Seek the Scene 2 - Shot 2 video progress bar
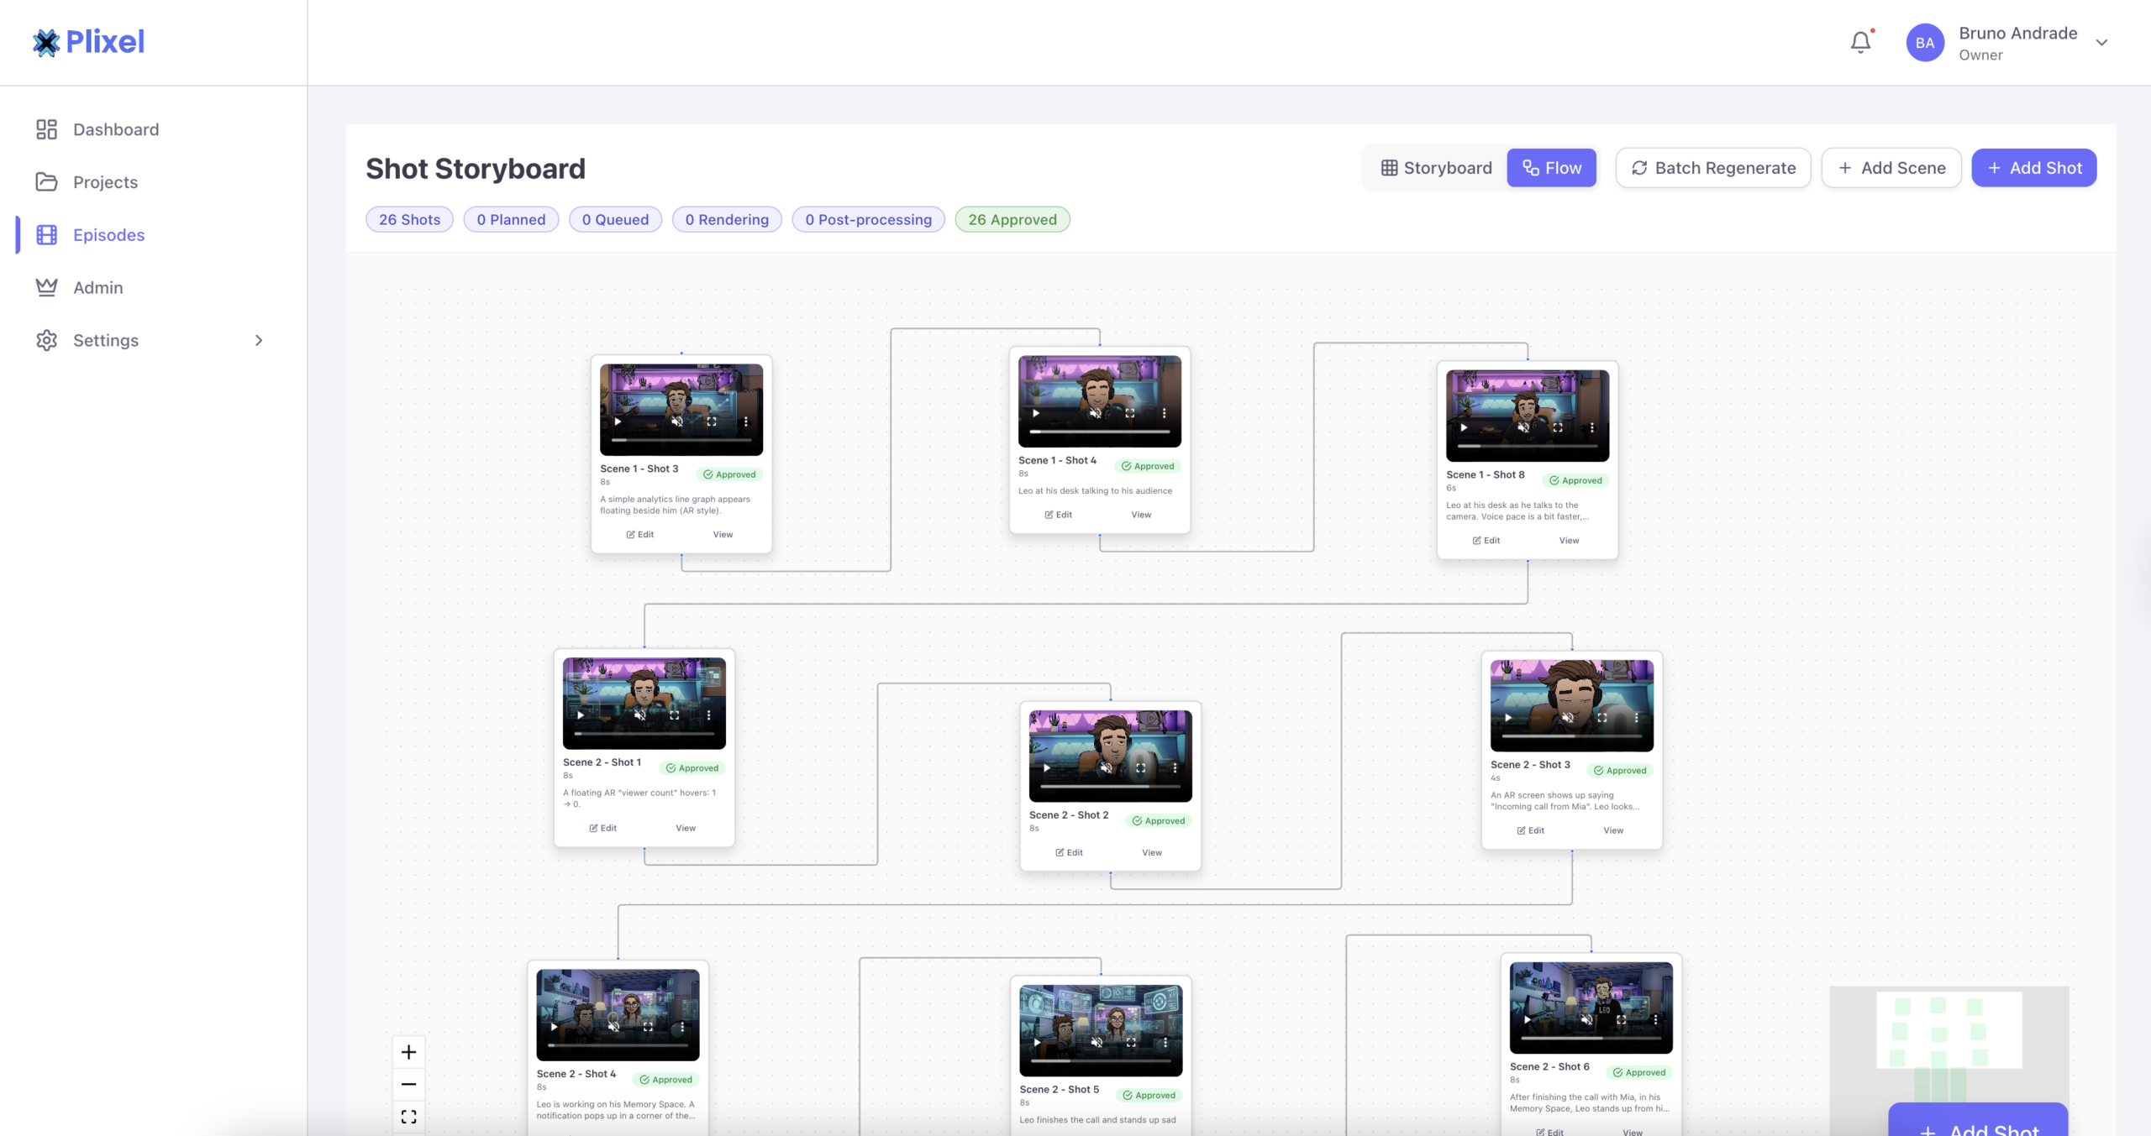Image resolution: width=2151 pixels, height=1136 pixels. pyautogui.click(x=1109, y=787)
